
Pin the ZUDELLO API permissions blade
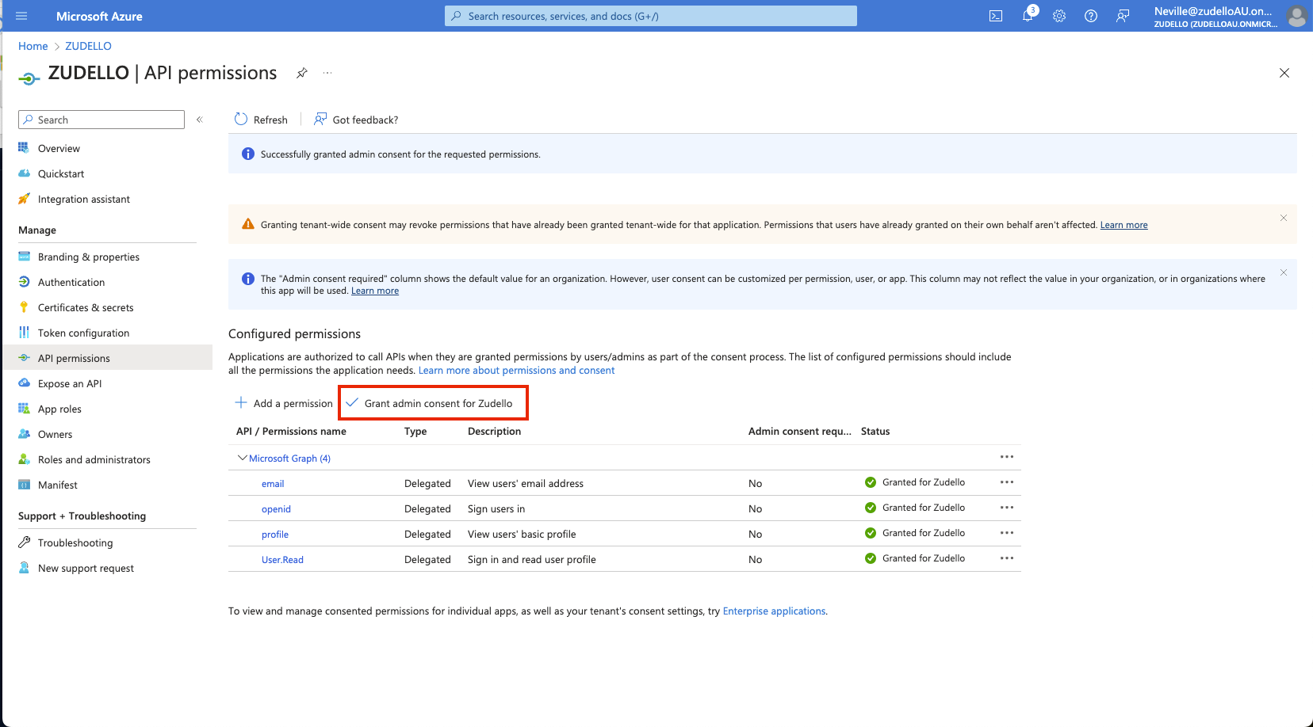(x=302, y=73)
